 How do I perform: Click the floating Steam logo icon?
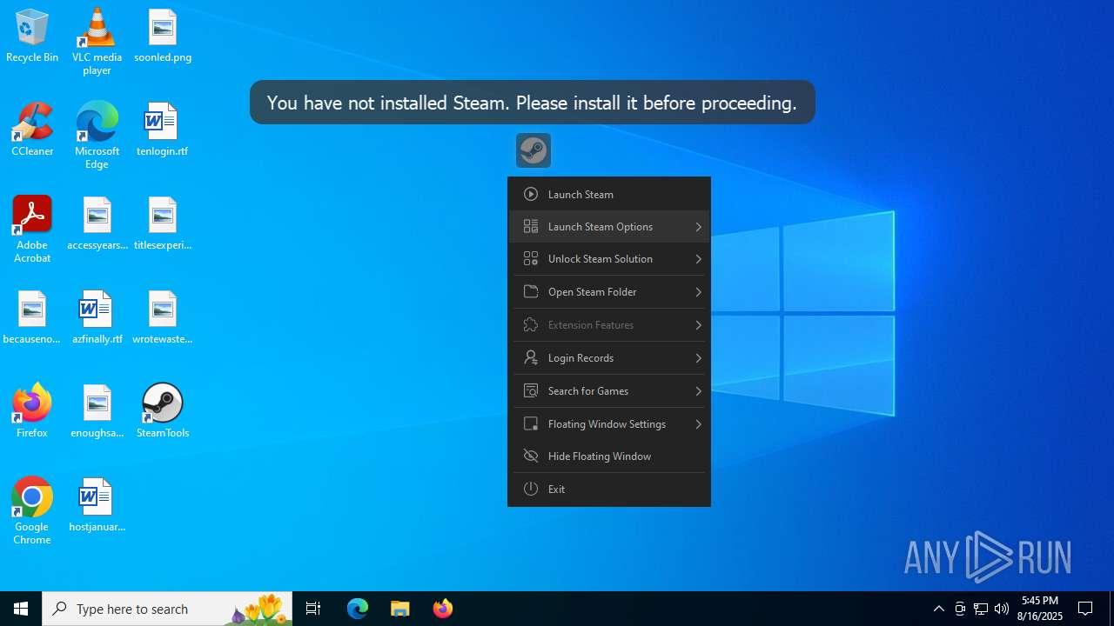[534, 150]
